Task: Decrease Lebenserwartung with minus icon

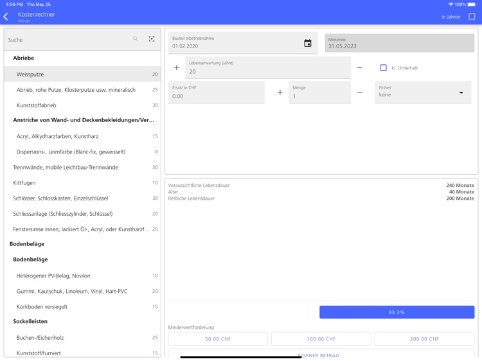Action: tap(359, 67)
